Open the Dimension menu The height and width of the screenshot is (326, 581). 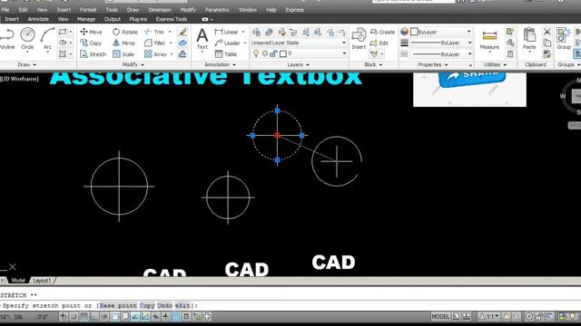(160, 10)
